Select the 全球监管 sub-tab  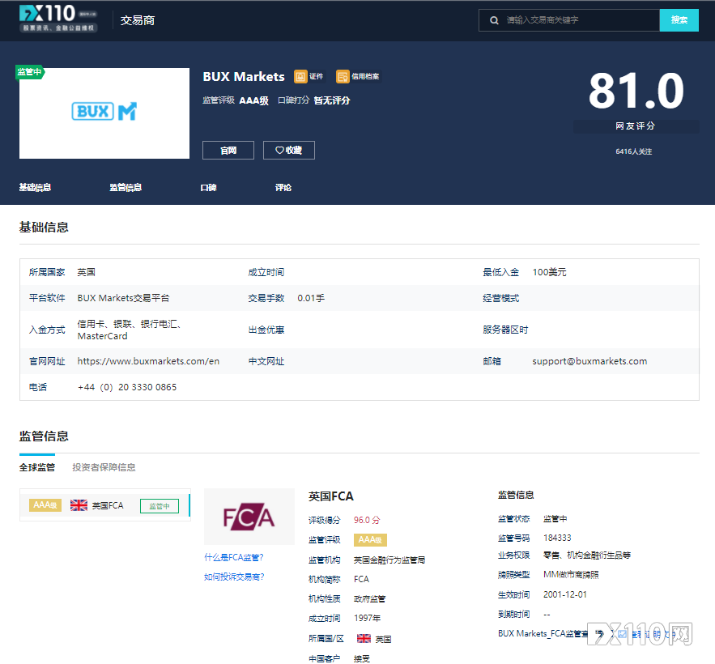click(37, 467)
